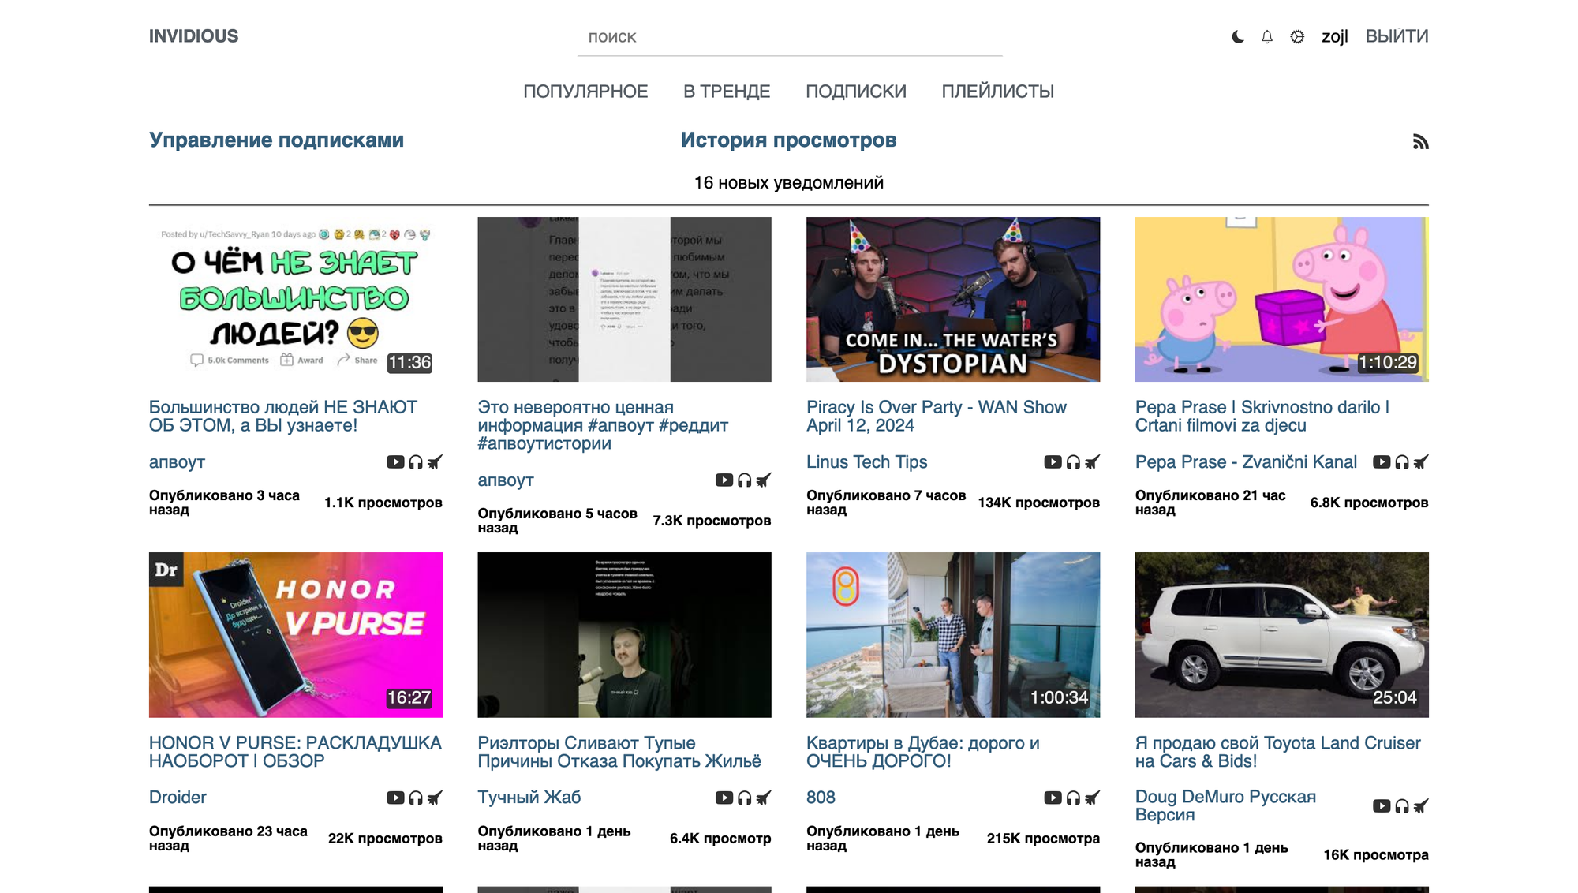Click YouTube icon for Doug DeMuro video

[x=1381, y=806]
